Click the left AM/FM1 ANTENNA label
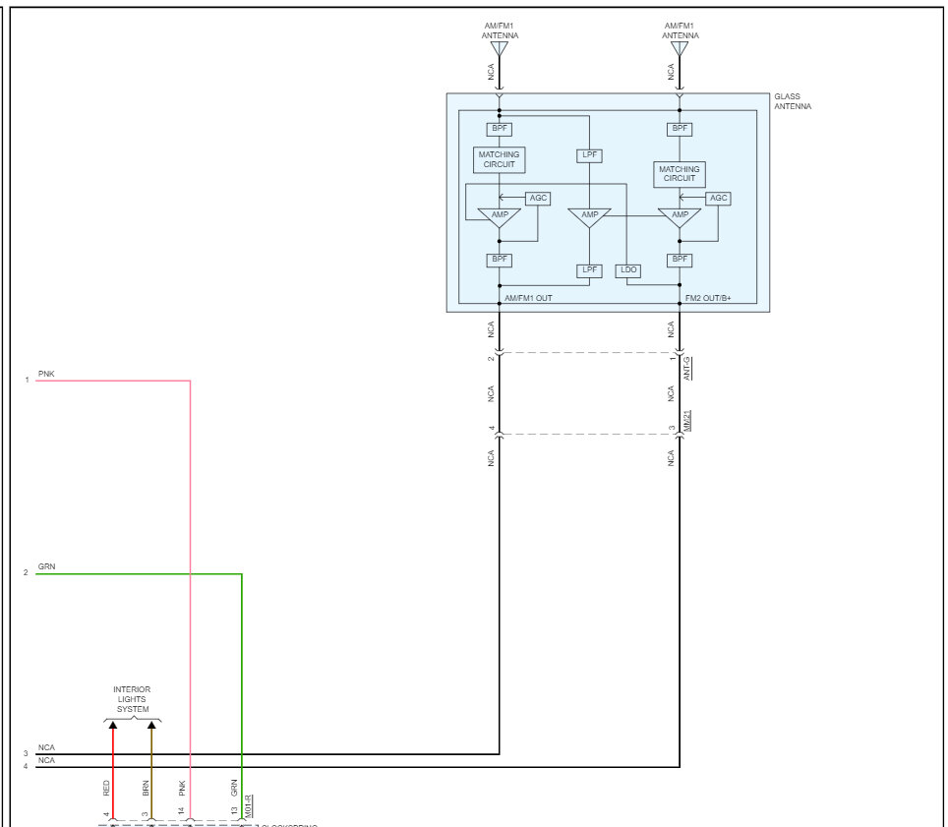The width and height of the screenshot is (948, 827). click(x=500, y=30)
